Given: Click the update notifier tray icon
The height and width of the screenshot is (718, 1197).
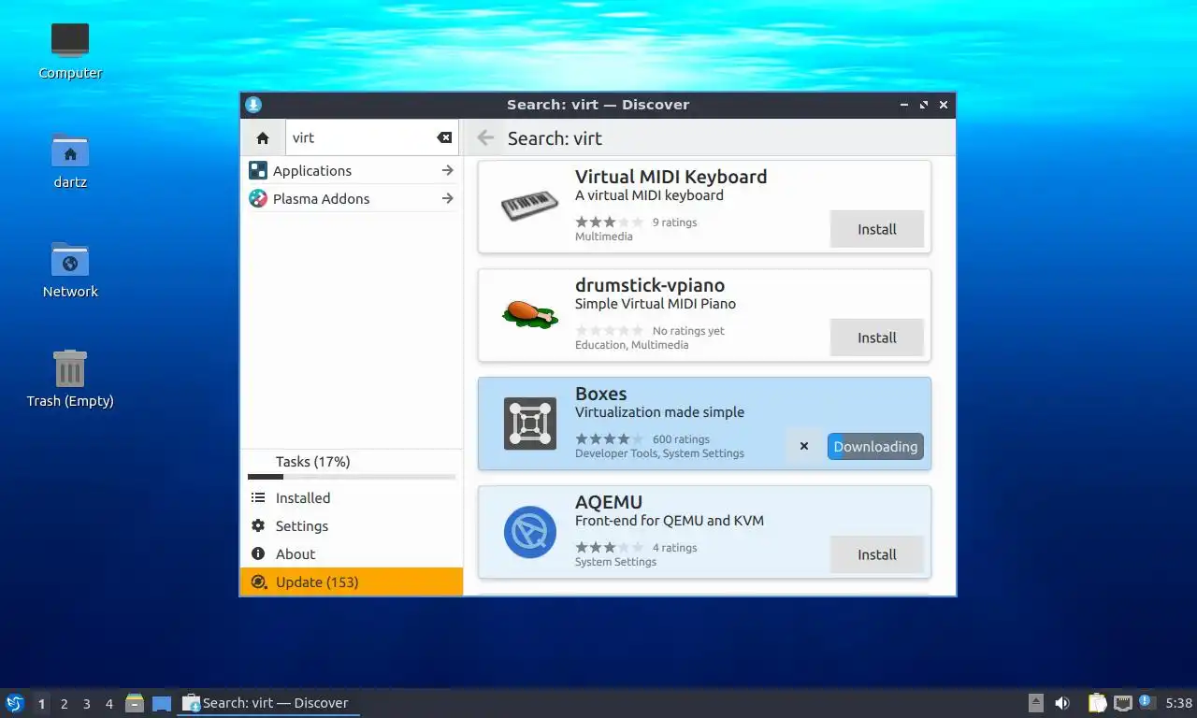Looking at the screenshot, I should tap(1147, 702).
